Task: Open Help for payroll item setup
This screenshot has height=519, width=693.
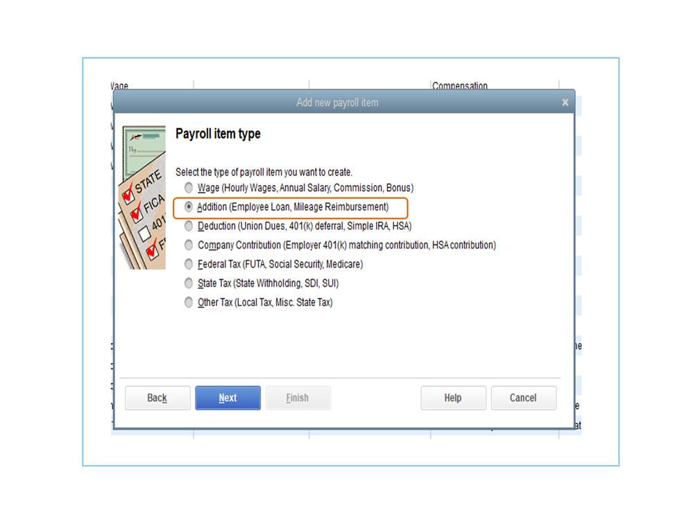Action: (x=454, y=398)
